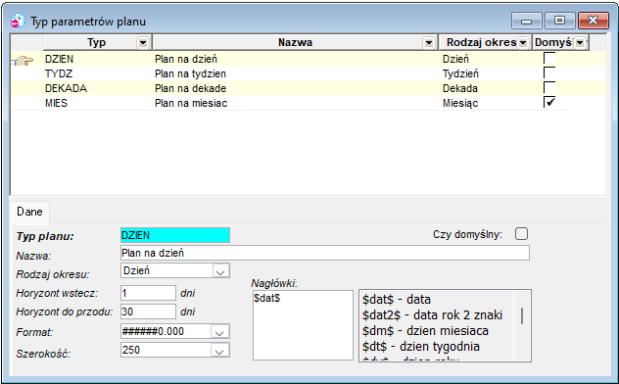Select '$dat$ - data' list entry
This screenshot has width=619, height=384.
pos(397,300)
